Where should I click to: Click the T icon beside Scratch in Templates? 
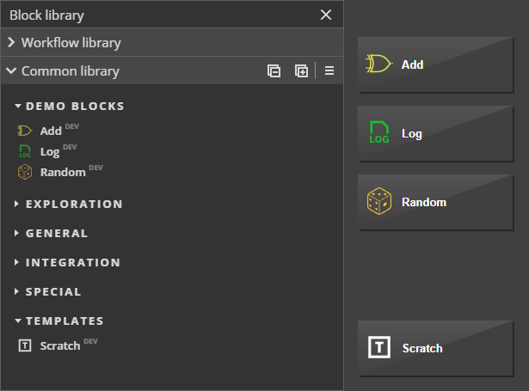pyautogui.click(x=25, y=345)
